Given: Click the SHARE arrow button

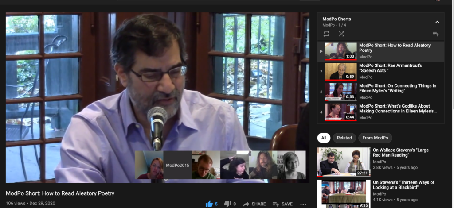Looking at the screenshot, I should (254, 204).
